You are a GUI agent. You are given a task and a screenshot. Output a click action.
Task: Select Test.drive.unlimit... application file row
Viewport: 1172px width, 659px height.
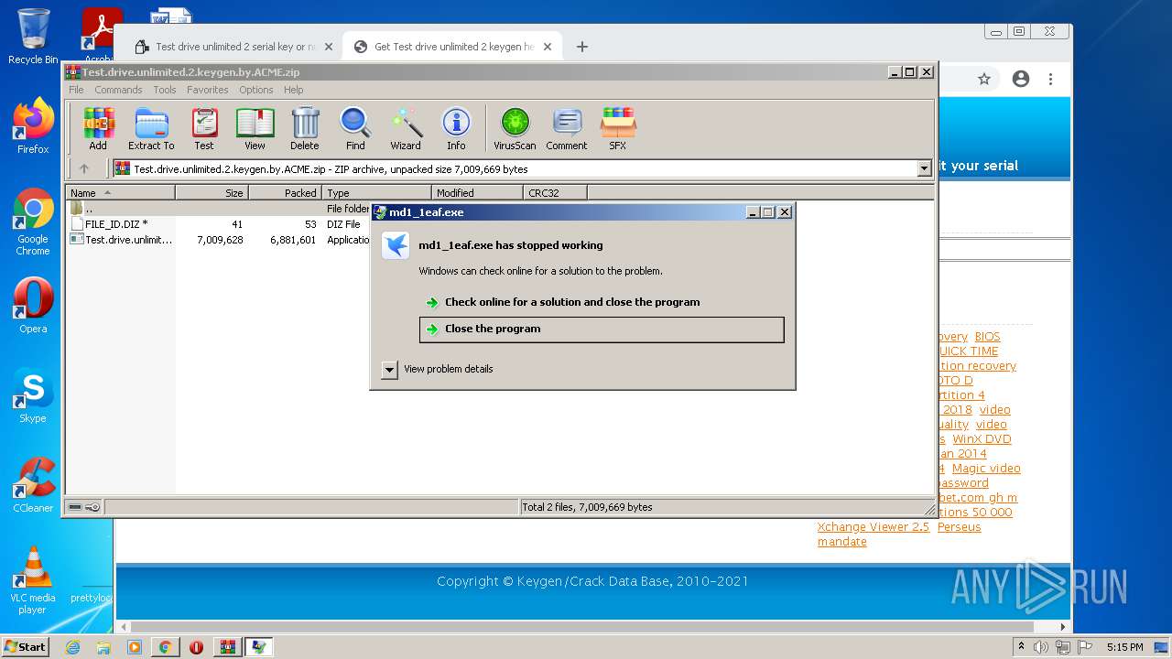click(218, 240)
